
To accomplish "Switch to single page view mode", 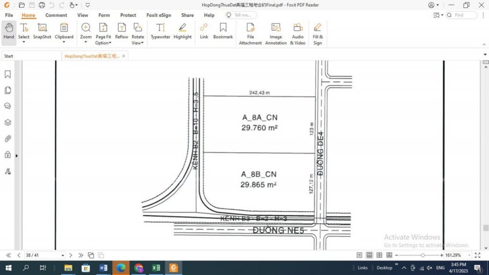I will tap(359, 255).
